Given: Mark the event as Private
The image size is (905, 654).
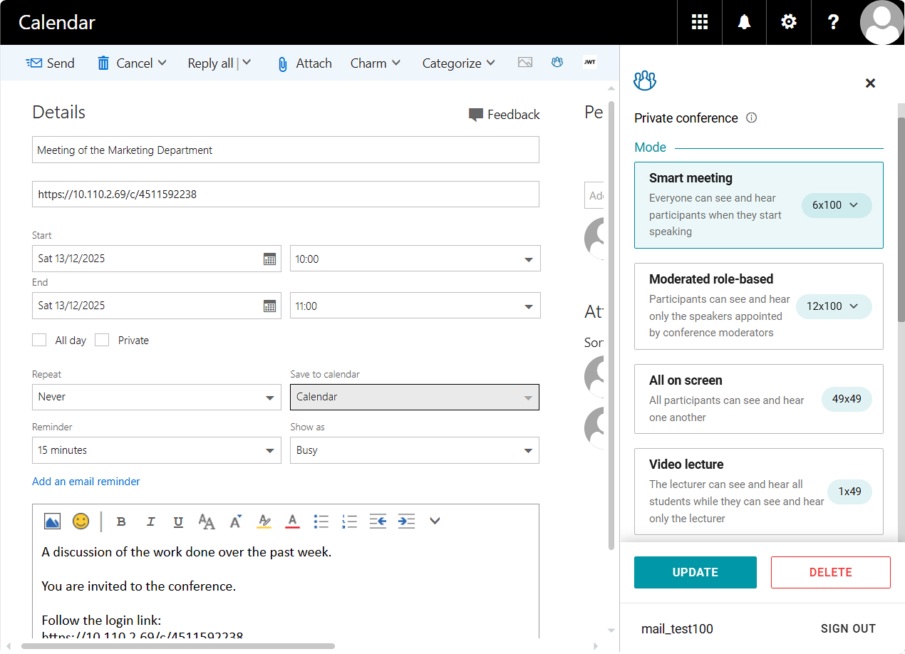Looking at the screenshot, I should [x=103, y=341].
